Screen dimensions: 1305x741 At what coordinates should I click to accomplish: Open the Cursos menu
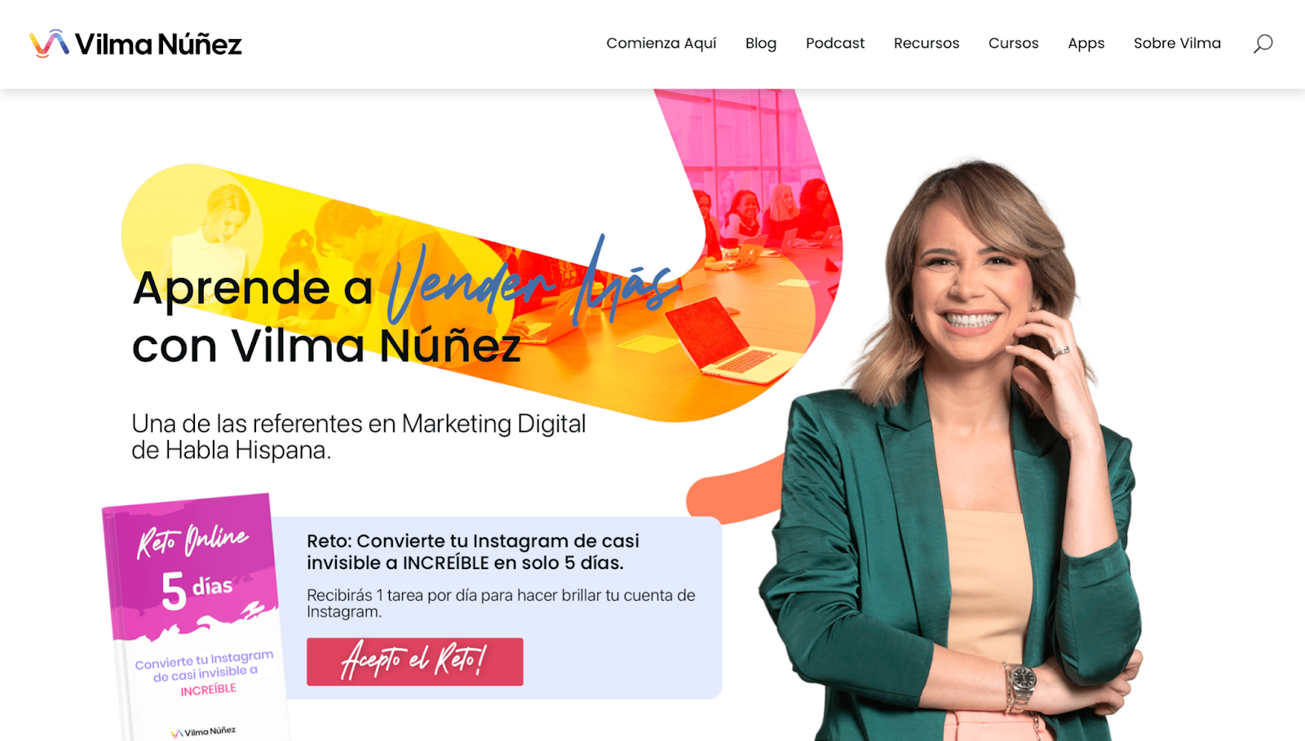pos(1014,43)
